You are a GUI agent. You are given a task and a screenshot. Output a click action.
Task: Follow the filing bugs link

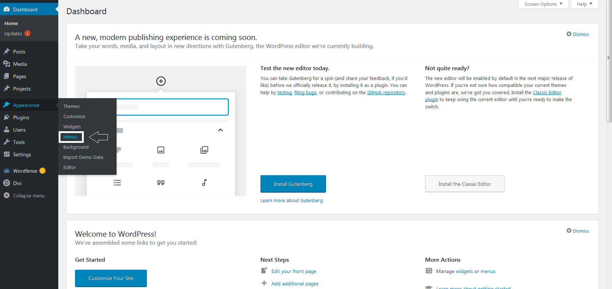(305, 92)
